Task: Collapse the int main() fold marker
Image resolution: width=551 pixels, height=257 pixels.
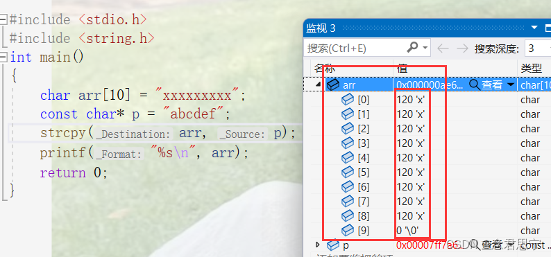Action: point(3,57)
